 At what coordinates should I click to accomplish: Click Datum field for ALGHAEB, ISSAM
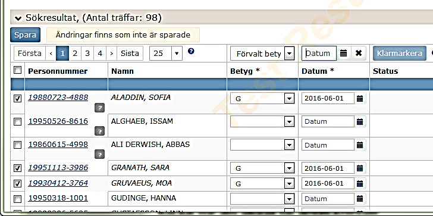click(328, 121)
